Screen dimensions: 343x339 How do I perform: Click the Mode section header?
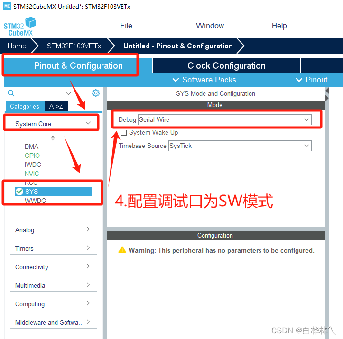click(216, 105)
